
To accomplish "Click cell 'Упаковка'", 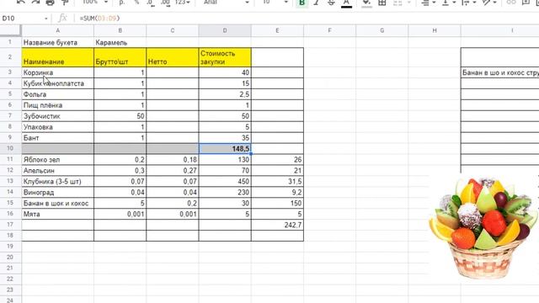I will (x=58, y=127).
